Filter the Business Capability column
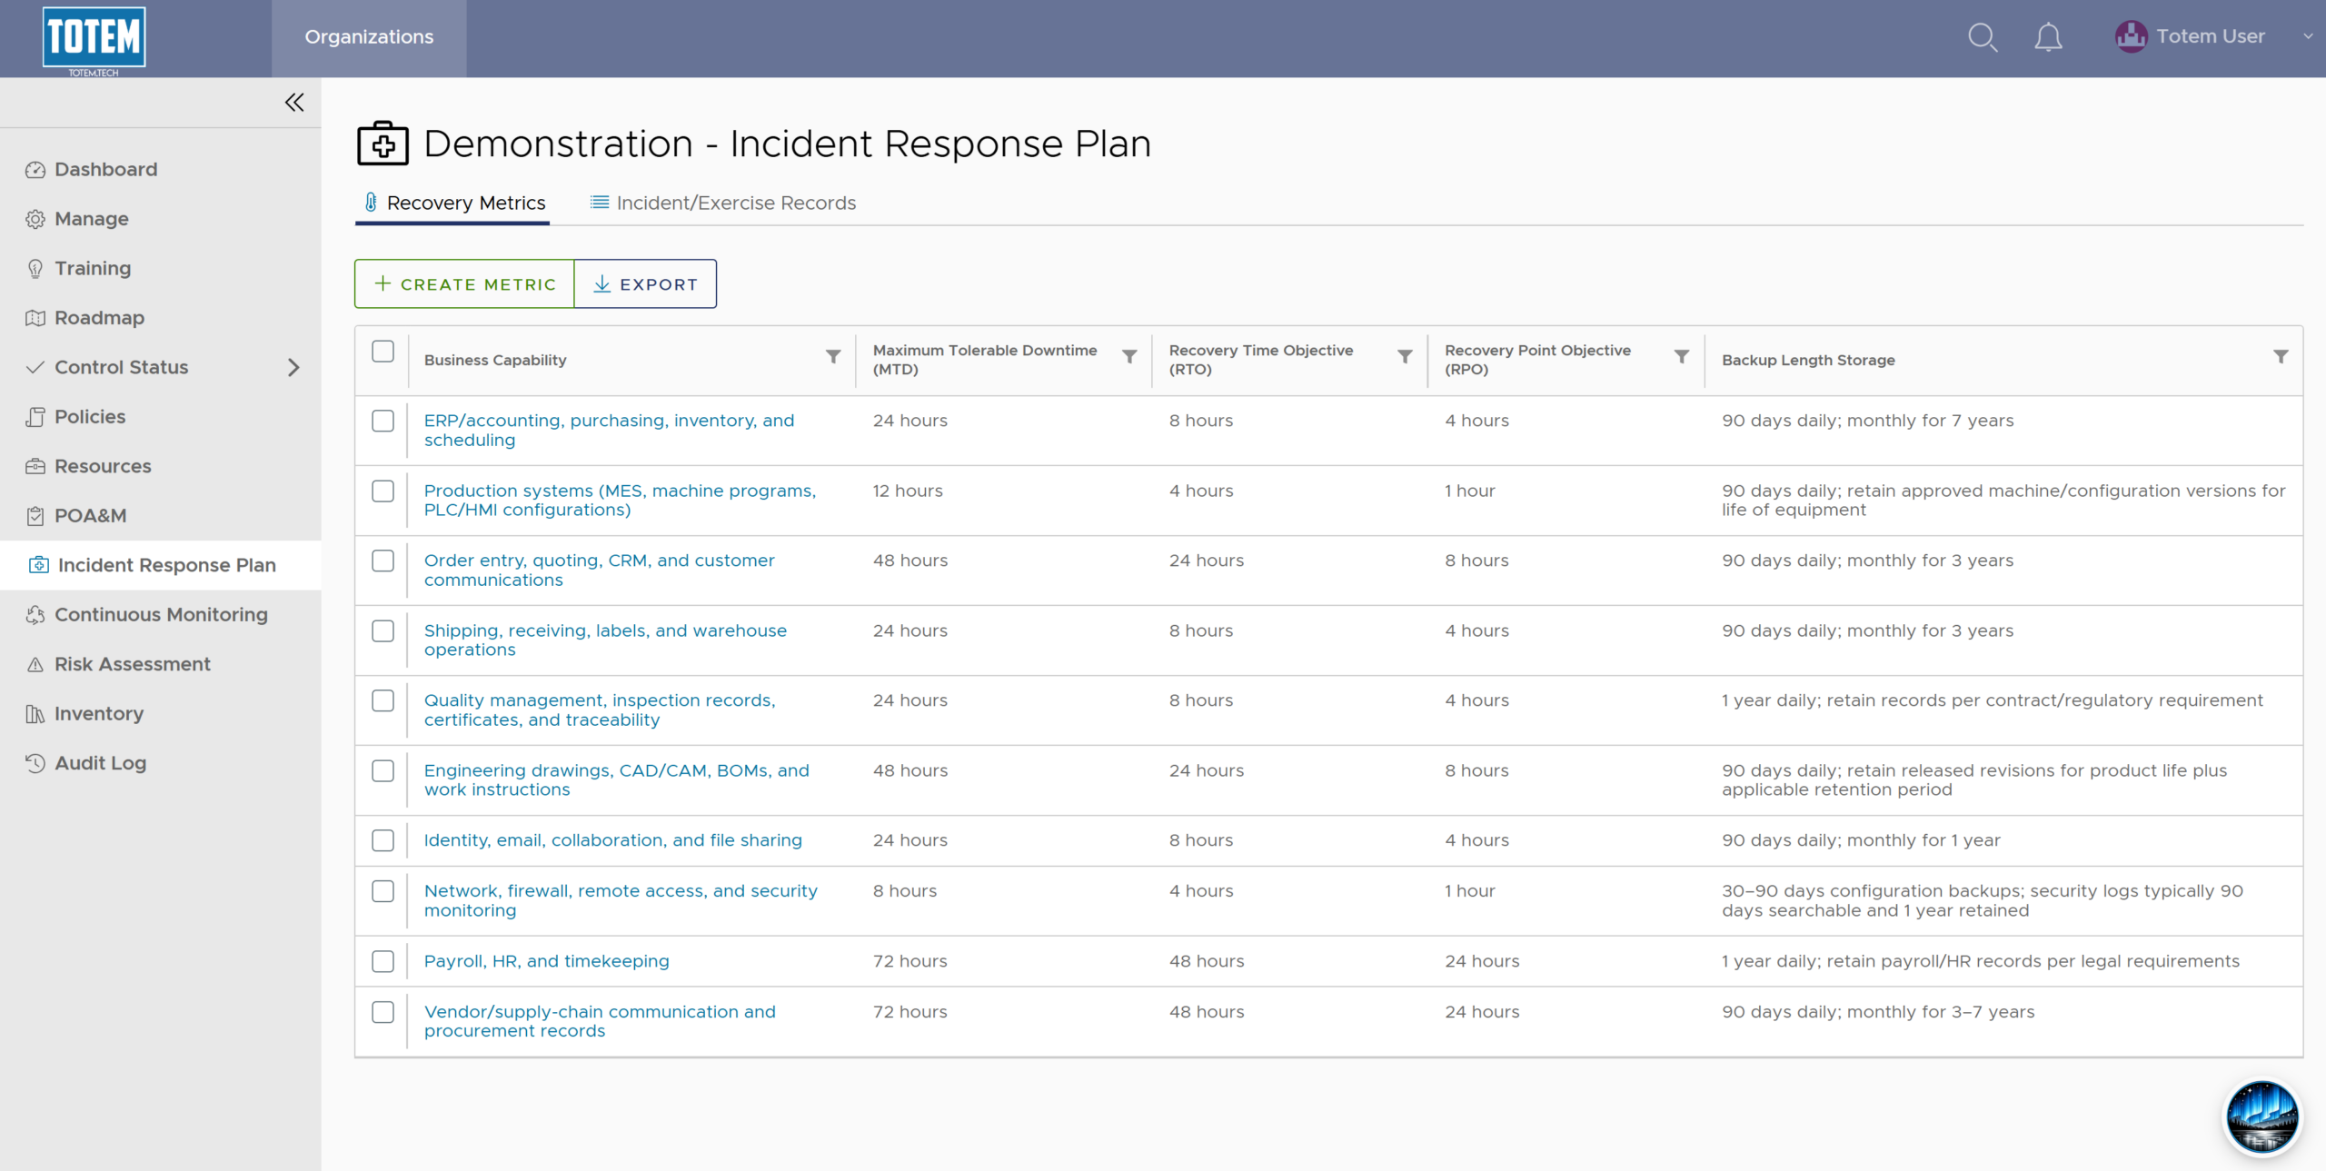2326x1171 pixels. click(x=833, y=357)
